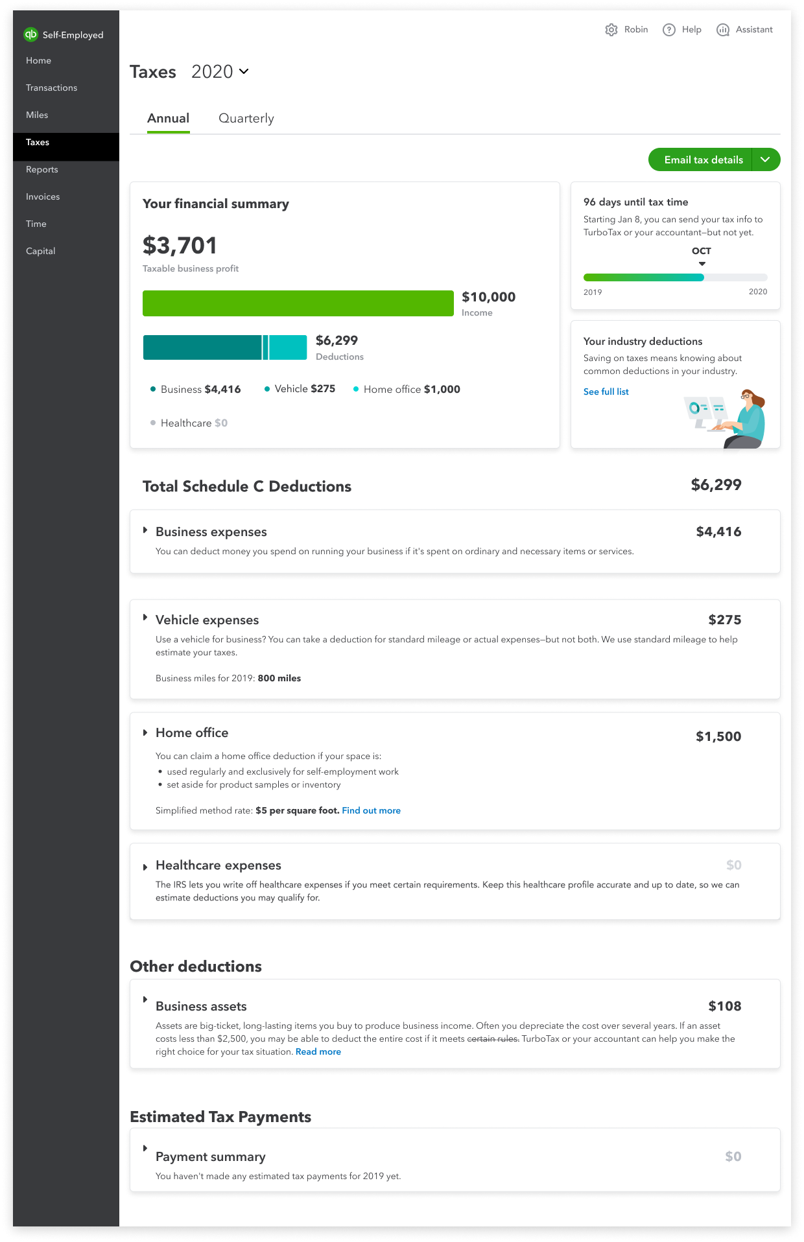Click the dark teal business deductions bar
This screenshot has height=1242, width=804.
[202, 347]
